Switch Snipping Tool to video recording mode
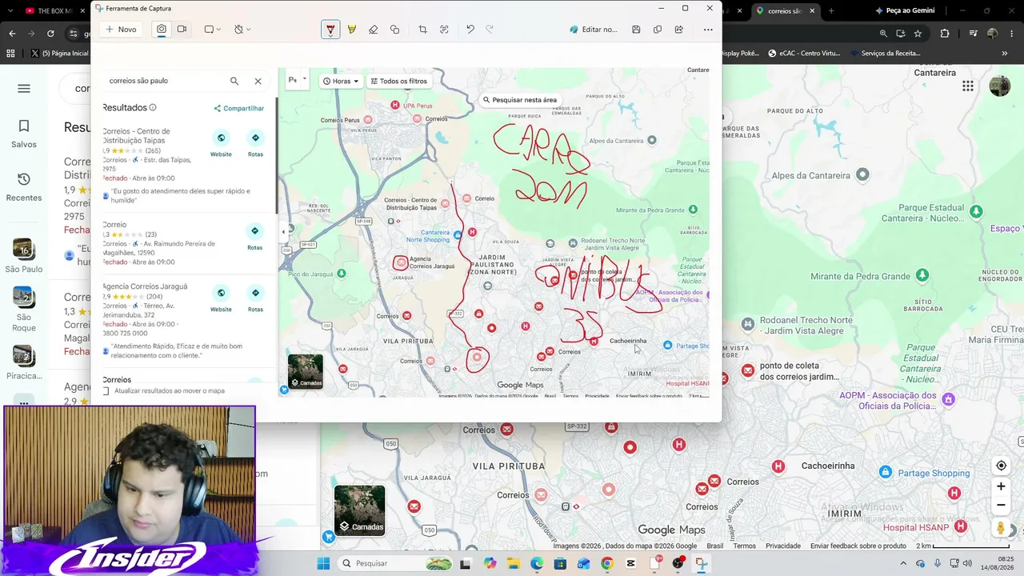Screen dimensions: 1024x576 182,30
